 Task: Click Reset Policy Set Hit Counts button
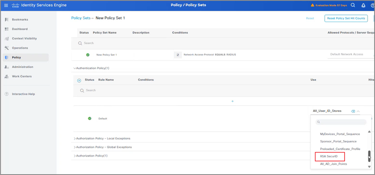tap(346, 18)
